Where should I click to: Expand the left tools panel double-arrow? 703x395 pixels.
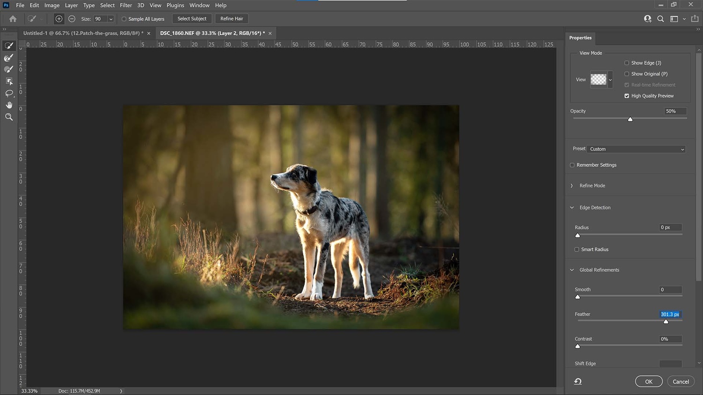4,29
